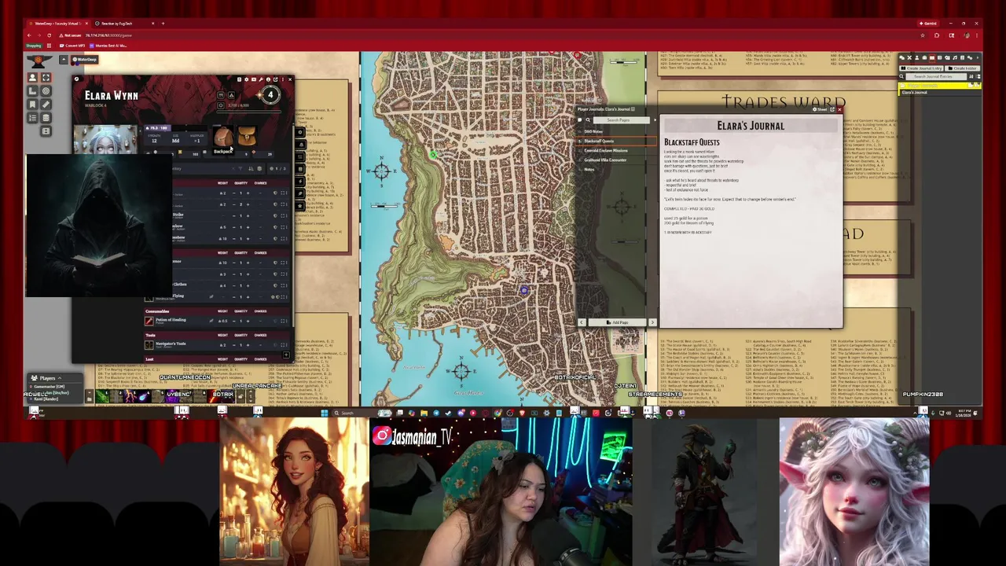Toggle equipped shield on Potion of Healing row

[x=275, y=322]
